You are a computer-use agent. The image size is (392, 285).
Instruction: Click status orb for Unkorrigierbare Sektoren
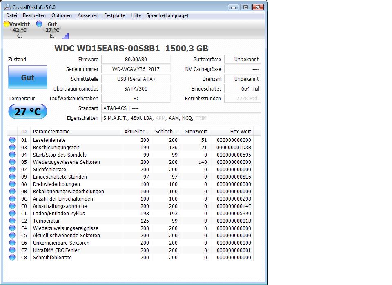click(x=12, y=243)
